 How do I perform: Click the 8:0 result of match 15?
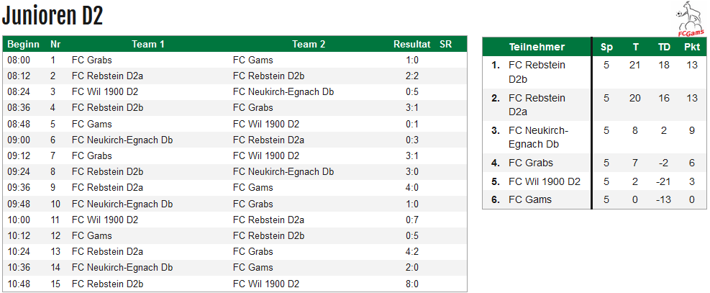point(412,284)
